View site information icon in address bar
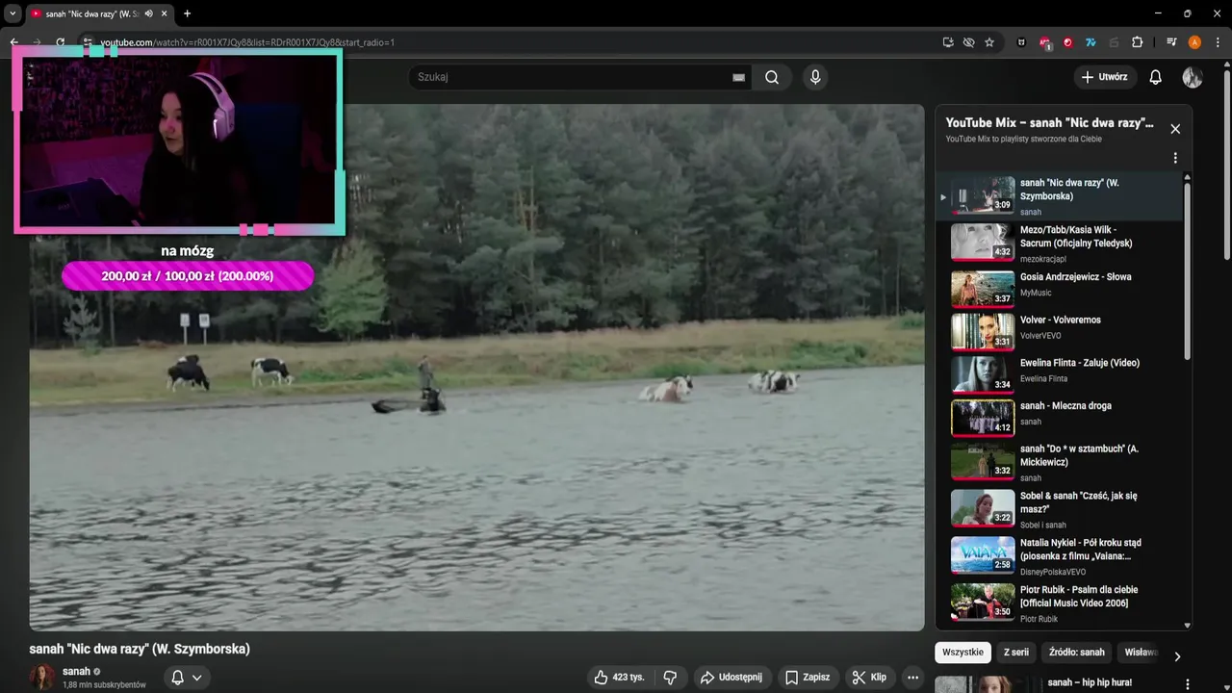The width and height of the screenshot is (1232, 693). pos(87,42)
